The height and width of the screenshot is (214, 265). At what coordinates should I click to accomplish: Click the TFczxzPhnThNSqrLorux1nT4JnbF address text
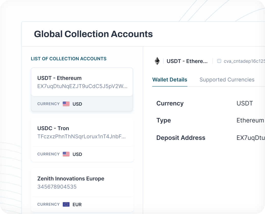(x=82, y=136)
